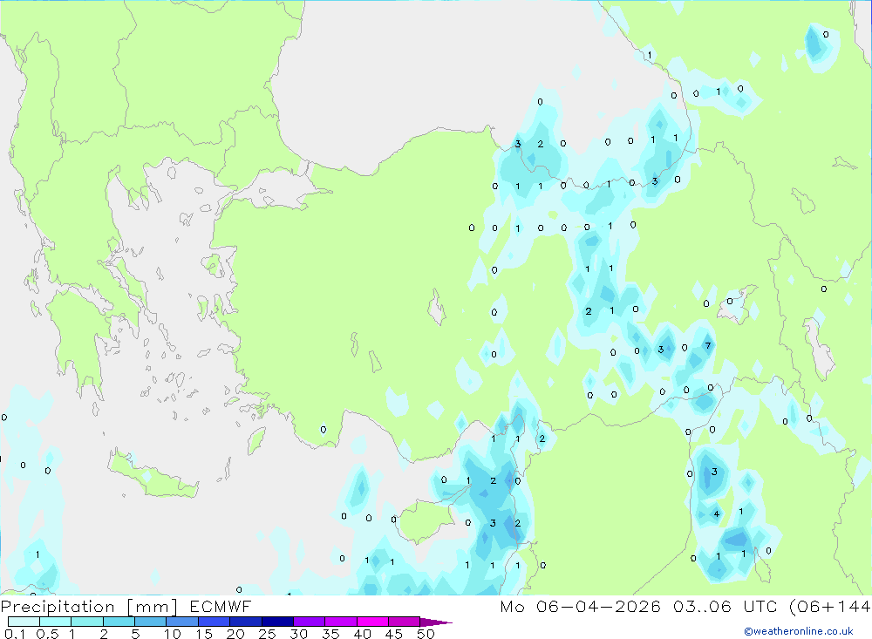The image size is (872, 639).
Task: Click the 10–15 mm legend swatch
Action: point(182,622)
